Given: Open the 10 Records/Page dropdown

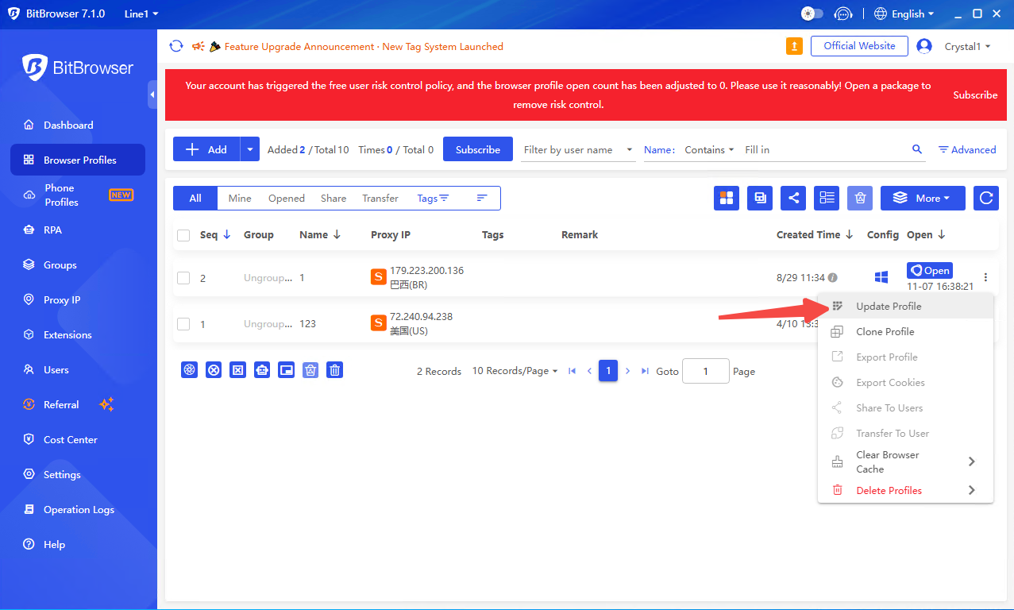Looking at the screenshot, I should (x=515, y=371).
